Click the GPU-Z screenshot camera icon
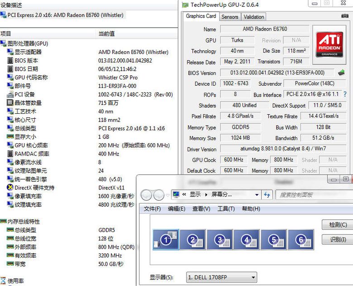Screen dimensions: 353x286 pyautogui.click(x=345, y=16)
